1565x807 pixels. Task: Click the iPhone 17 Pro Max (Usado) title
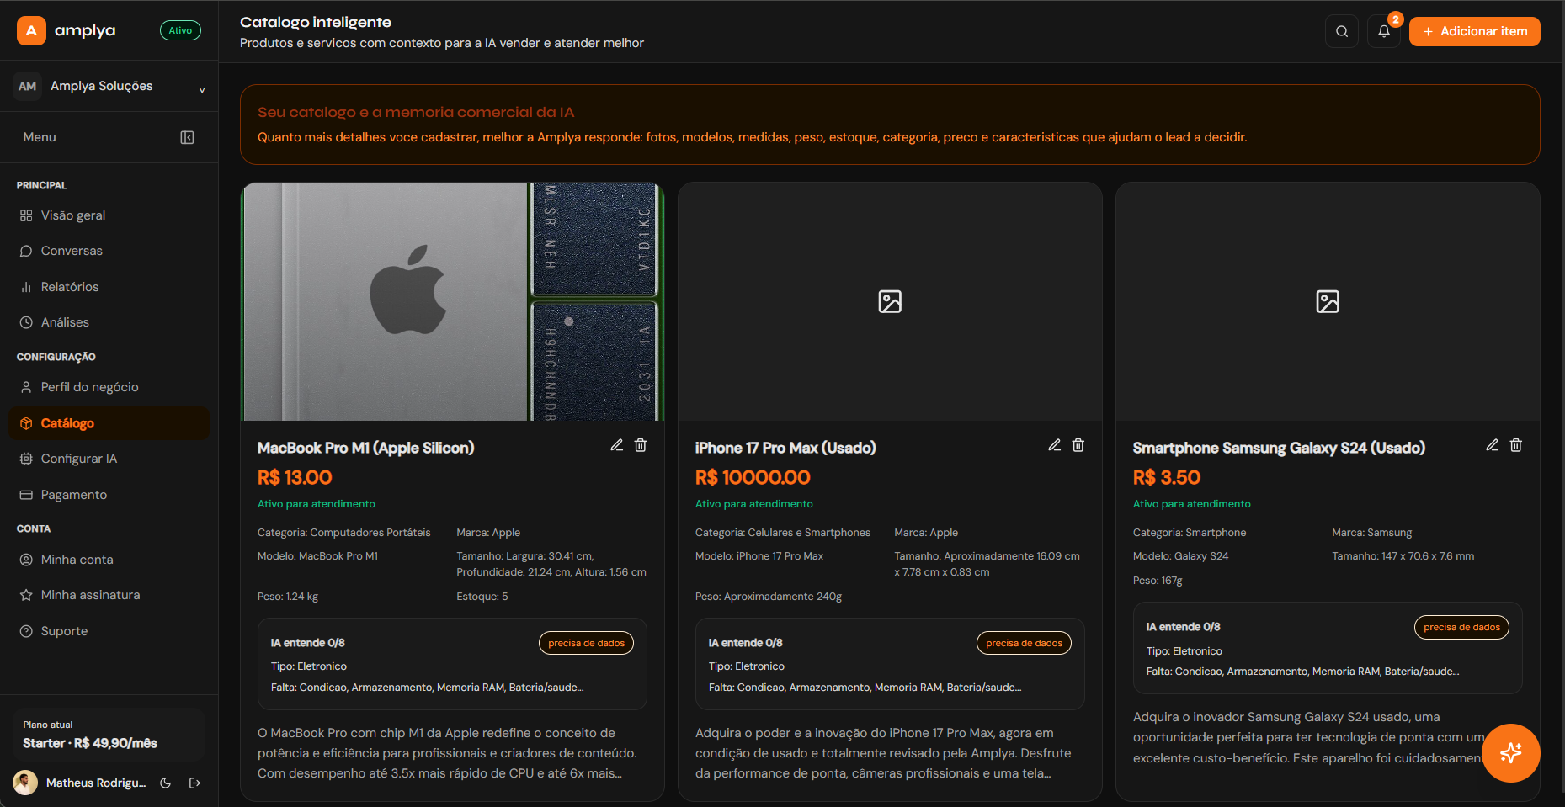pyautogui.click(x=785, y=448)
